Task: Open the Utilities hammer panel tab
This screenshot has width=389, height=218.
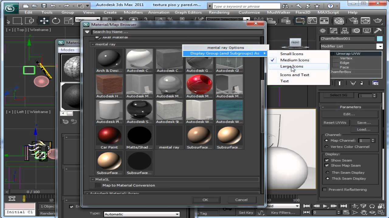Action: tap(378, 31)
